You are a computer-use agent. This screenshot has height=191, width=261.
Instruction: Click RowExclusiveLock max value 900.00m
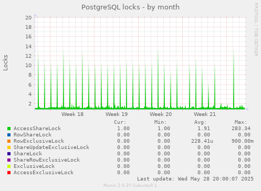(243, 141)
